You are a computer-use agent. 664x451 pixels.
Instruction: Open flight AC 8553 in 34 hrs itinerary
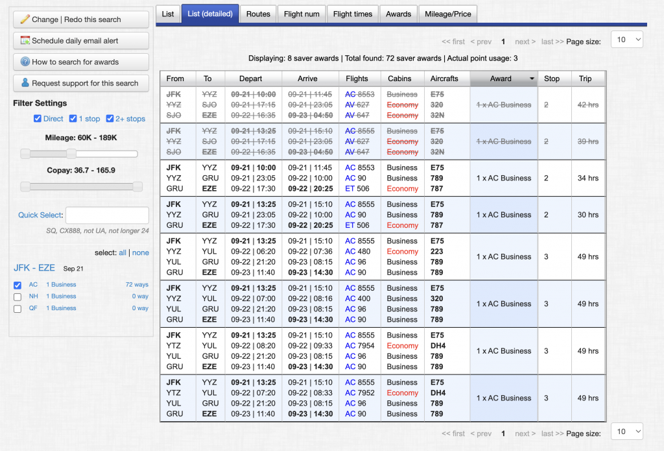[x=359, y=167]
